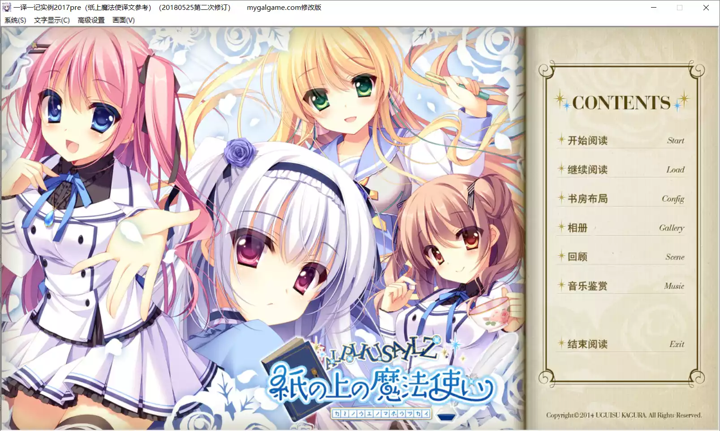Click the star icon beside 音乐鉴赏

(x=561, y=285)
